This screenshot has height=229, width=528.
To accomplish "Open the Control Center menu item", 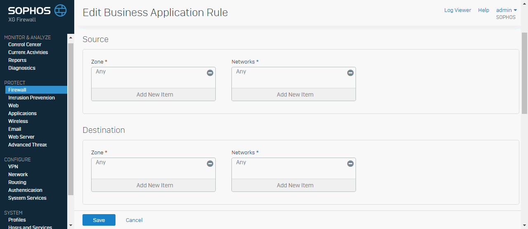I will coord(25,45).
